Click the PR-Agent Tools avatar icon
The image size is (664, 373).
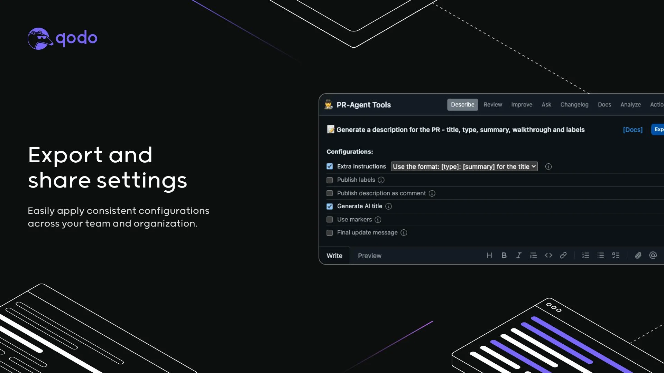(x=329, y=105)
